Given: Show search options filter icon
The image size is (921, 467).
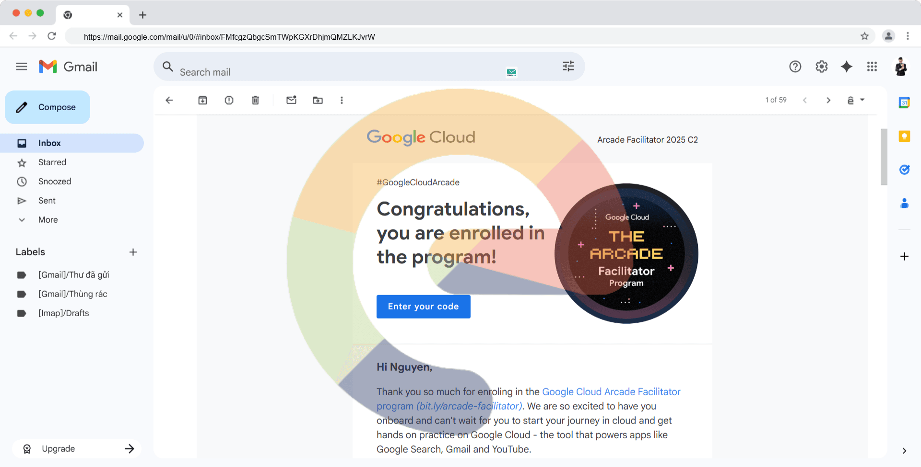Looking at the screenshot, I should click(x=568, y=66).
